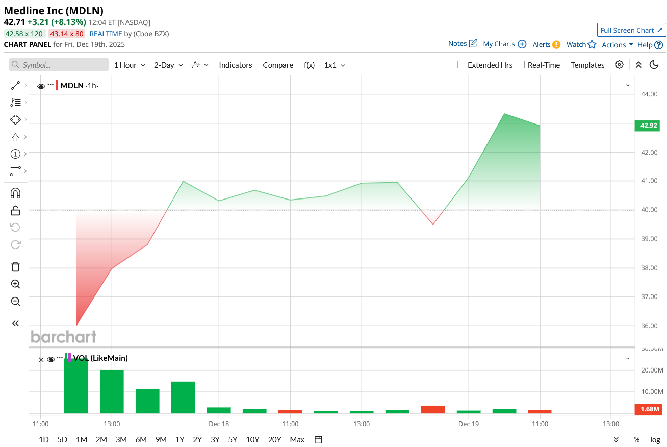
Task: Set range to Max
Action: point(297,439)
